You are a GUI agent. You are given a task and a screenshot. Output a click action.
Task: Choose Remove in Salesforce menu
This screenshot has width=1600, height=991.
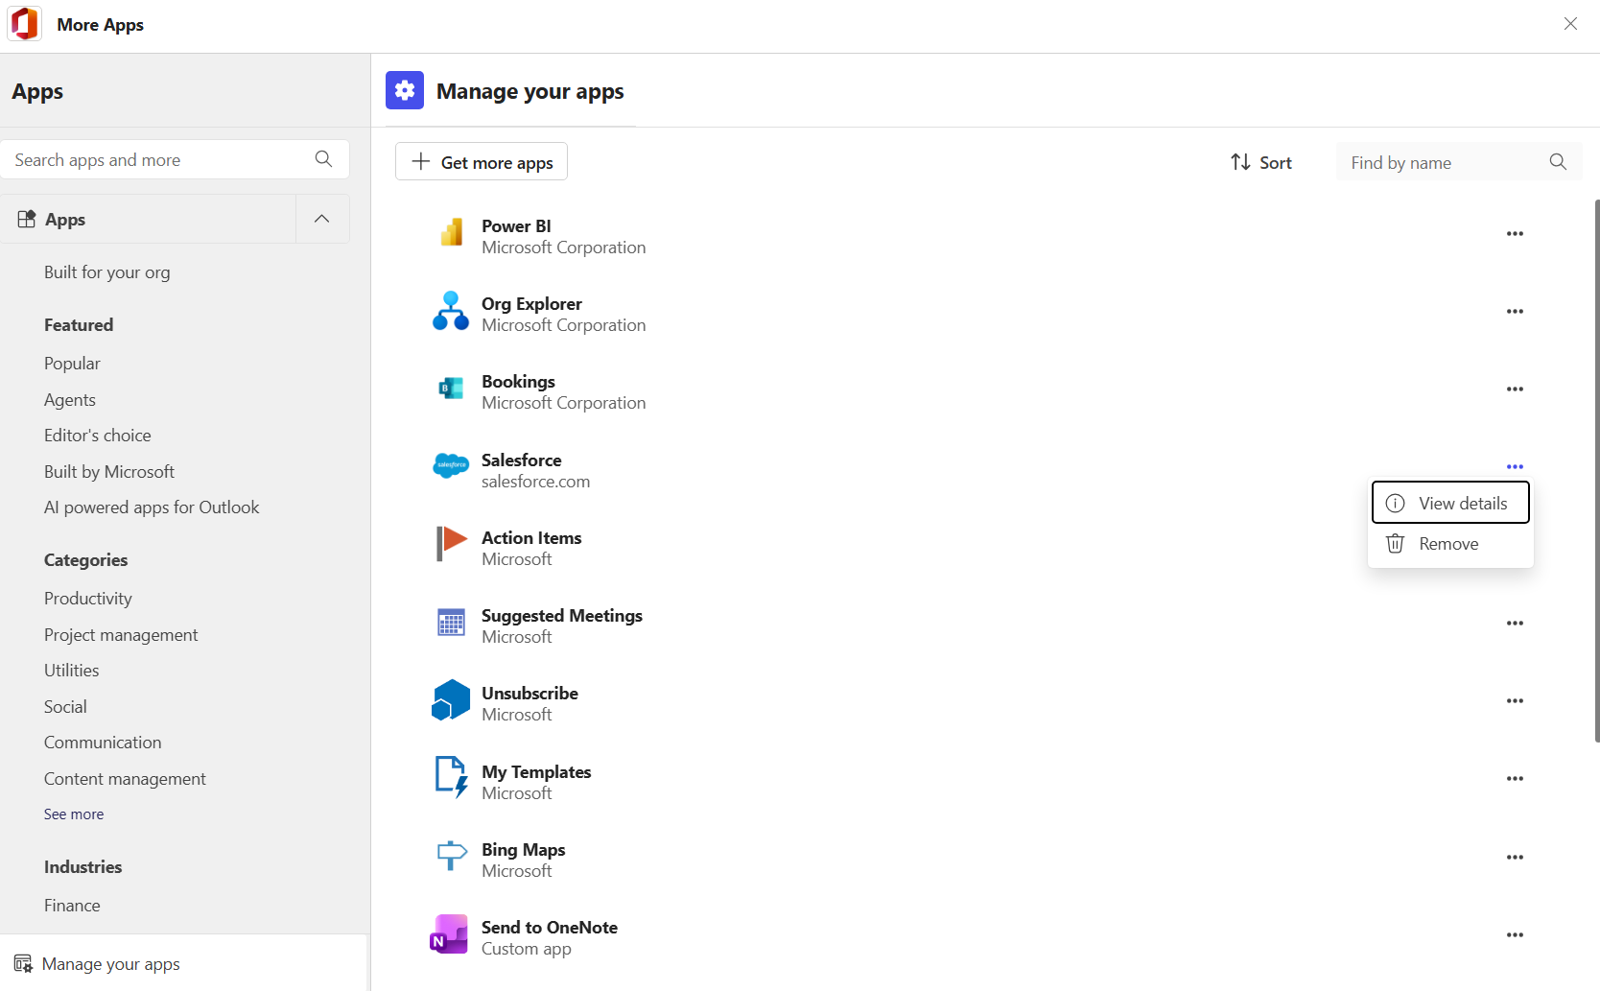(x=1450, y=544)
